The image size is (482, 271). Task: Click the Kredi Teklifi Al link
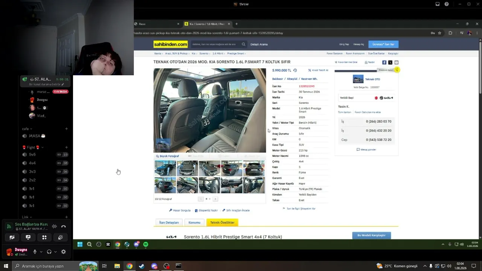318,70
